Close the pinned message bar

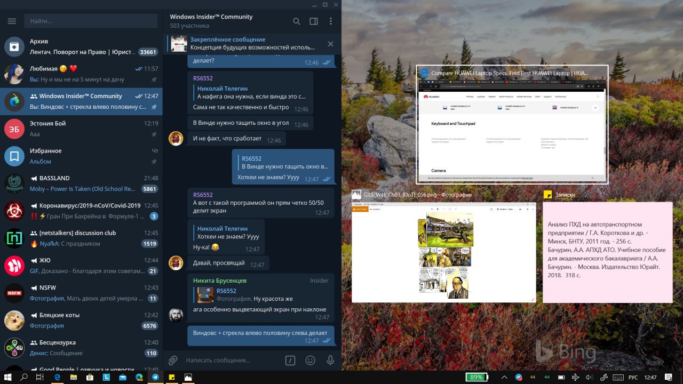(x=330, y=44)
